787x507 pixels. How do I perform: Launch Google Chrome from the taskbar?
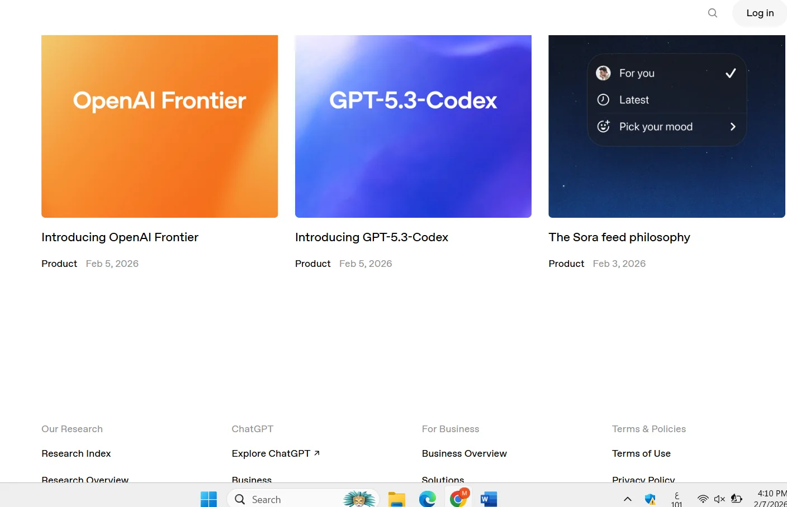click(x=458, y=498)
